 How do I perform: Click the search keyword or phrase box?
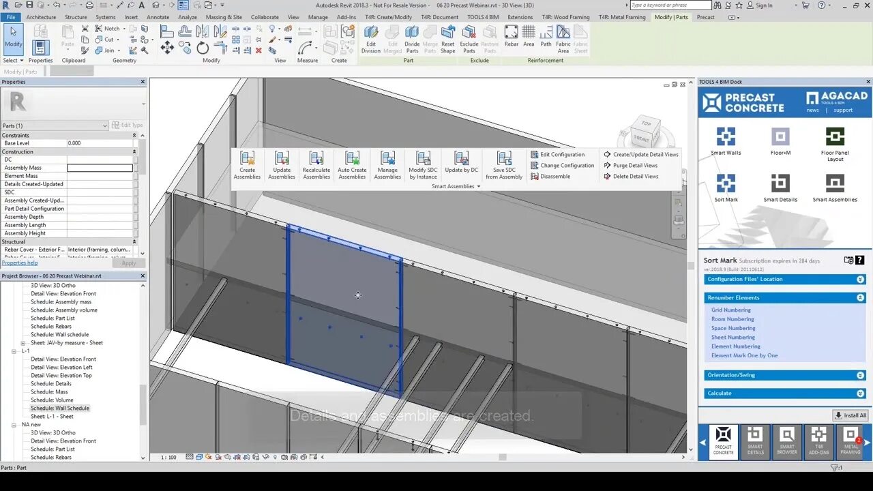pos(670,5)
